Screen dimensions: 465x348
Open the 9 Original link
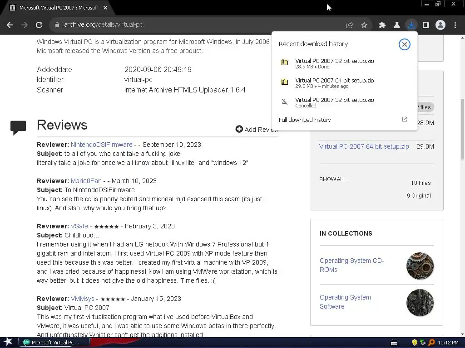point(419,196)
